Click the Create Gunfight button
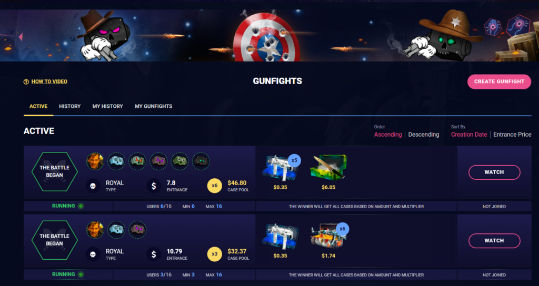This screenshot has width=539, height=286. [x=499, y=81]
